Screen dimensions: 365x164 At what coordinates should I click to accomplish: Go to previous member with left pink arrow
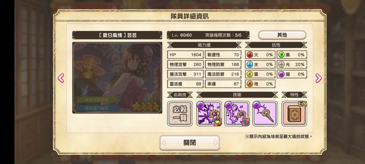point(61,78)
